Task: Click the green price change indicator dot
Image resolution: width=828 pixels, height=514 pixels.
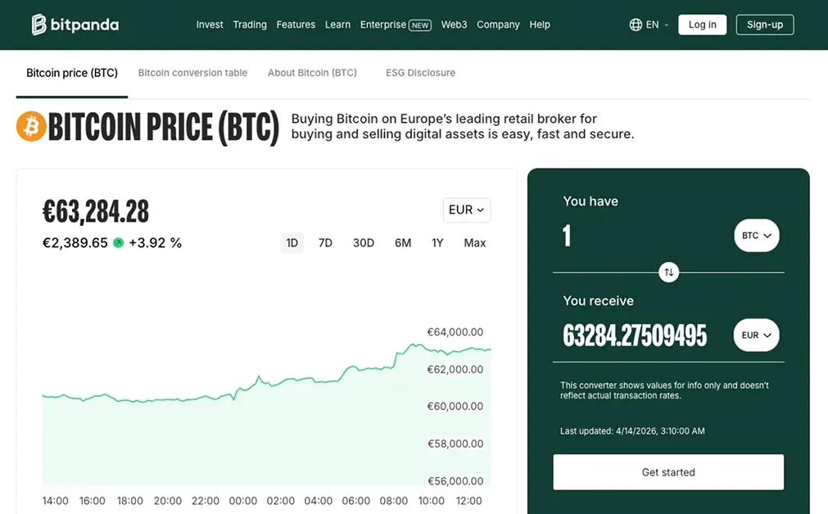Action: point(119,242)
